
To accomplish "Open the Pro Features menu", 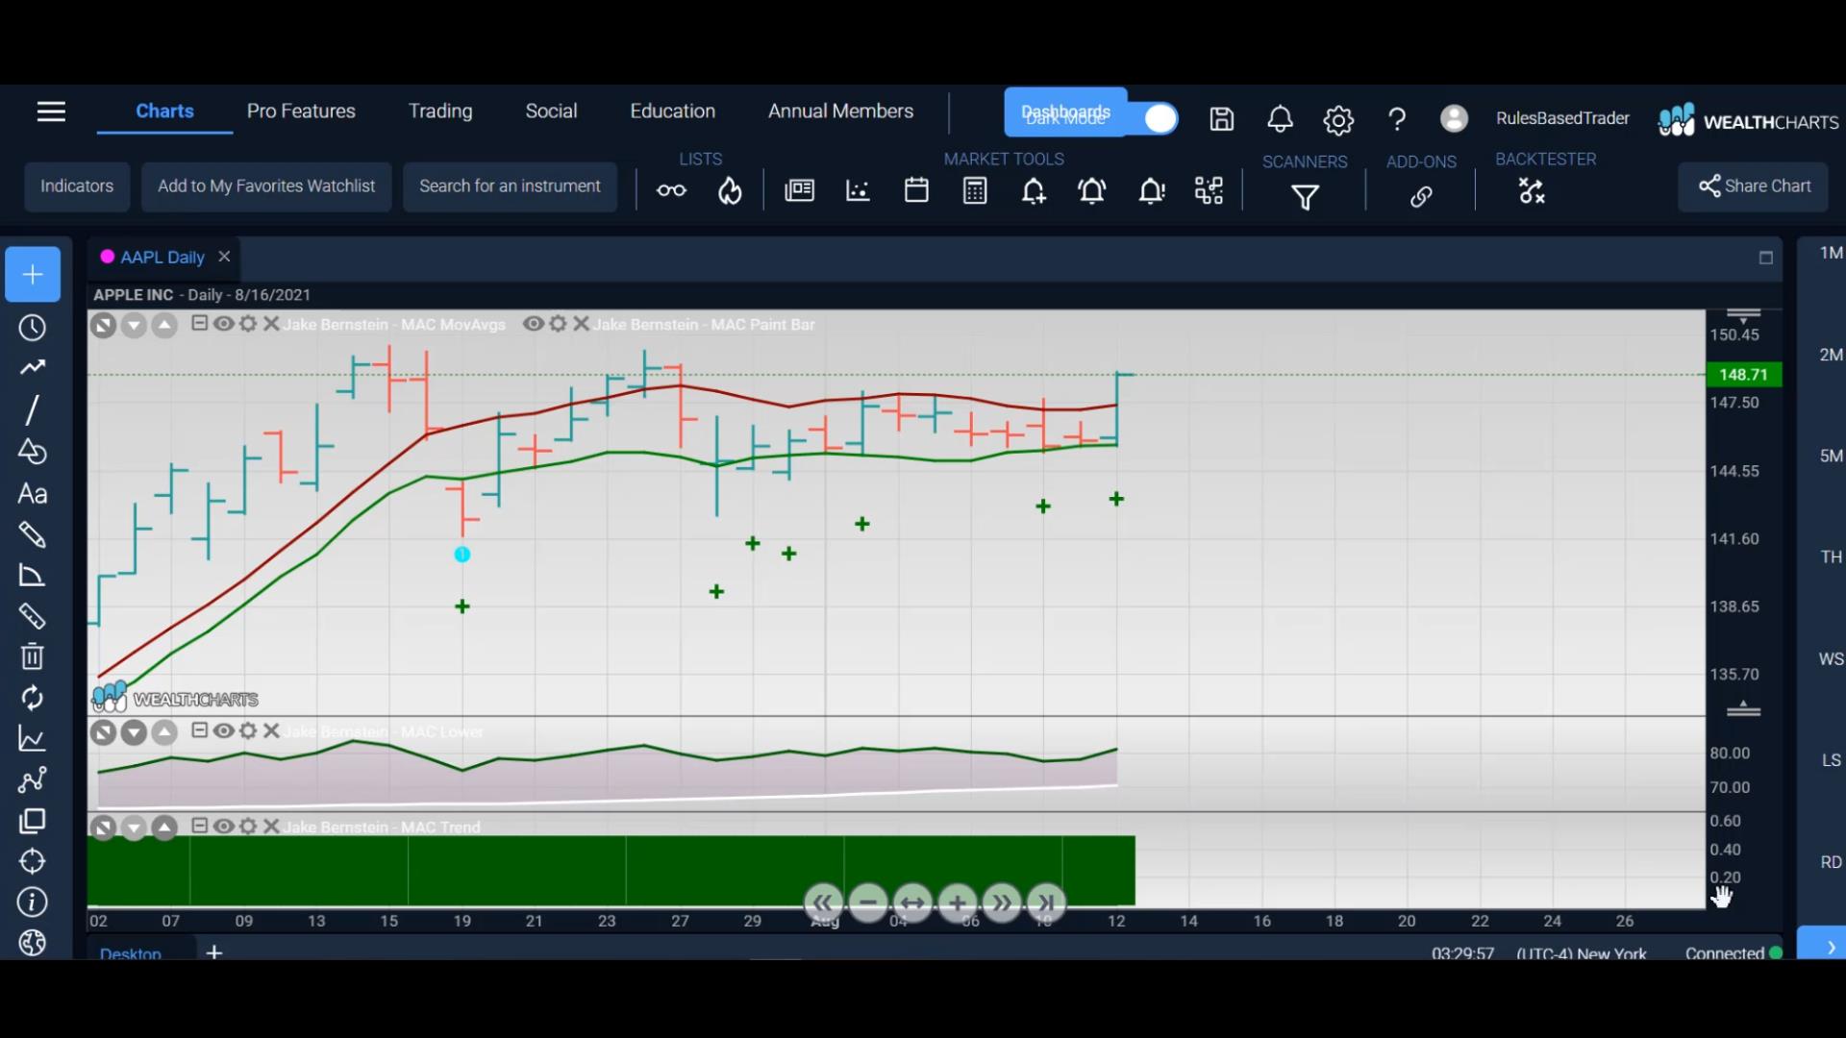I will 301,111.
